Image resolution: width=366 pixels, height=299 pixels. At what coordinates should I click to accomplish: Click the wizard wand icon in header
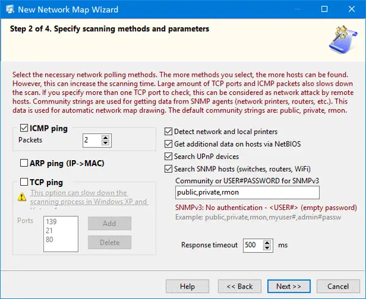341,39
